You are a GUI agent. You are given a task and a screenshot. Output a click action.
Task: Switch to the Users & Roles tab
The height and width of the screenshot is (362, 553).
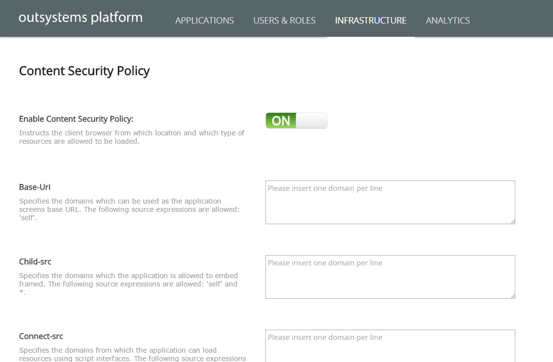(285, 21)
